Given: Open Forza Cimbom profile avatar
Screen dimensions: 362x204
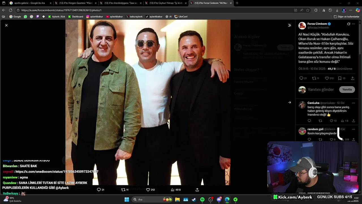Looking at the screenshot, I should tap(302, 25).
